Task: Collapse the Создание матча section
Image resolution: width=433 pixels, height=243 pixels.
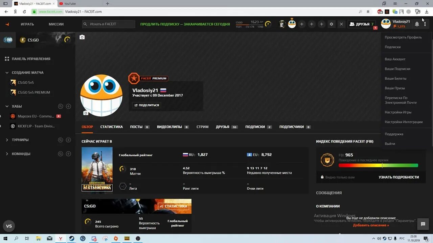Action: tap(7, 73)
